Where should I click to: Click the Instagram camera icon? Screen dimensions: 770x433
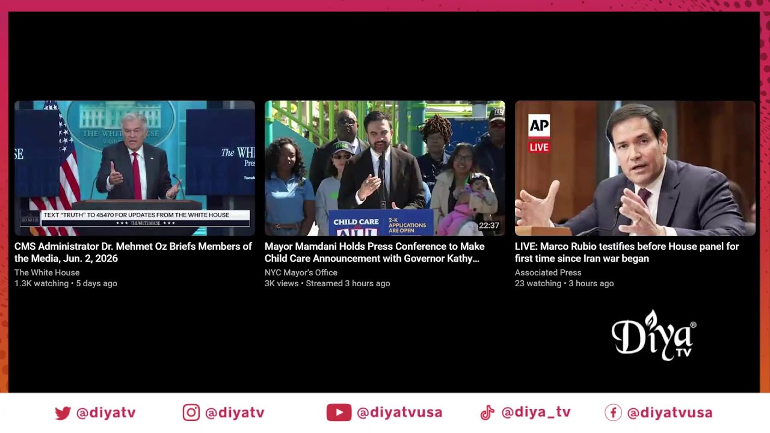pos(191,413)
